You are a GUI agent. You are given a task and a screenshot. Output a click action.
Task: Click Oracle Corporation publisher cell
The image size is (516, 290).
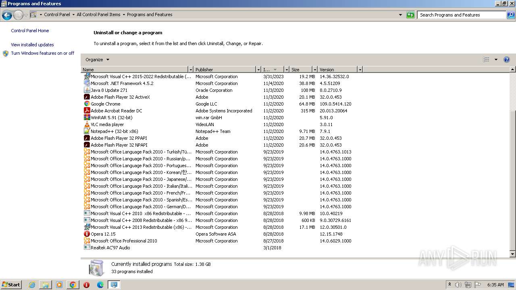click(x=214, y=90)
